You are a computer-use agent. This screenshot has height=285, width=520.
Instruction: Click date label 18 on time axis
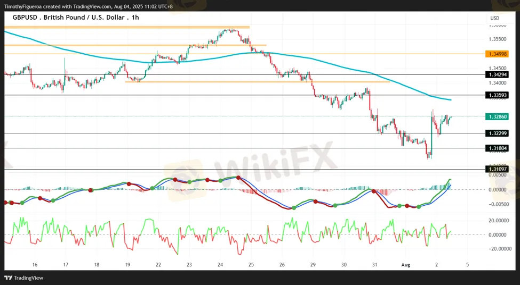pyautogui.click(x=97, y=265)
